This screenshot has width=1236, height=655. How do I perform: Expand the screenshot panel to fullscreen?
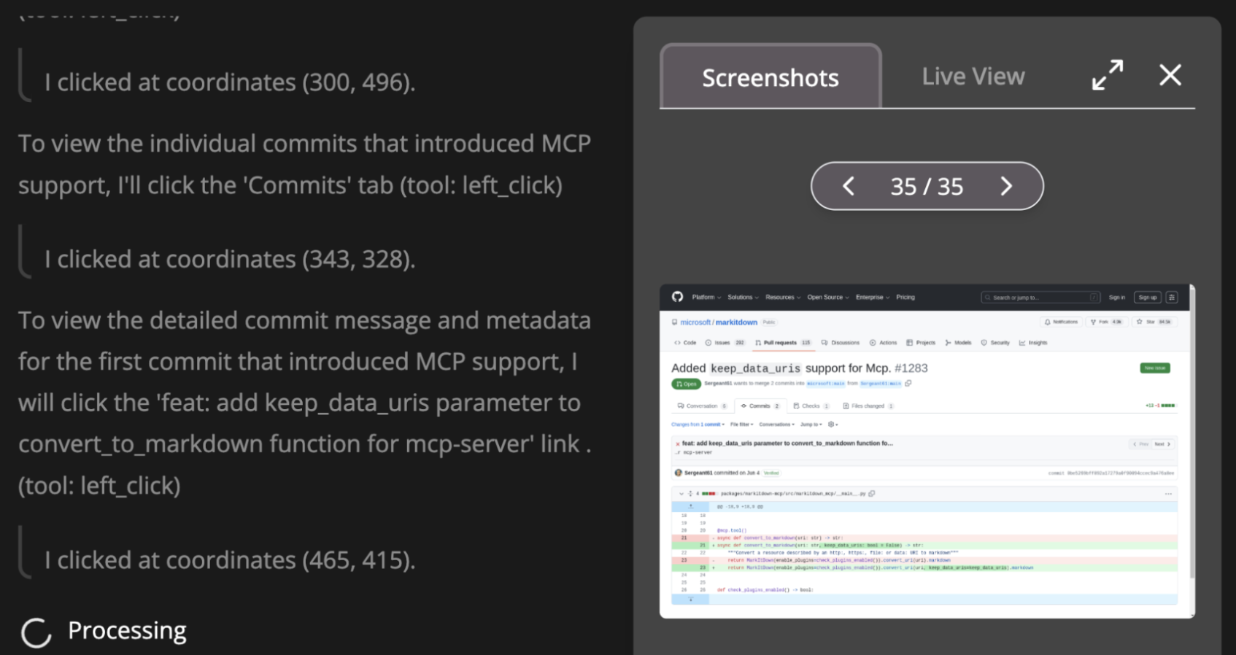pyautogui.click(x=1107, y=75)
